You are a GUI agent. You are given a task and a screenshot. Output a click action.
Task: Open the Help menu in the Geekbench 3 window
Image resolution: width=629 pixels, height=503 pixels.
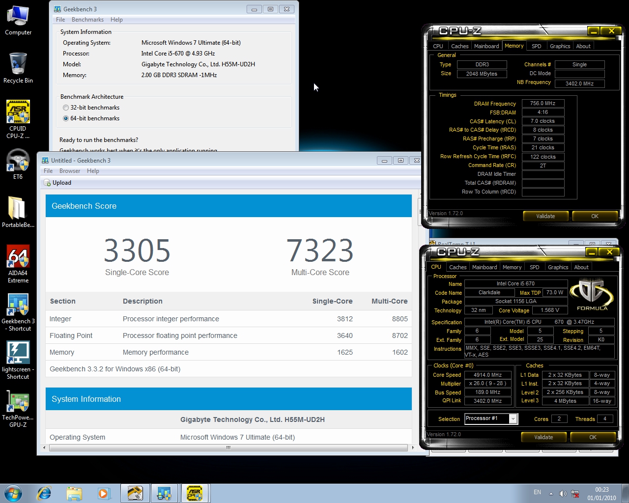click(x=116, y=20)
